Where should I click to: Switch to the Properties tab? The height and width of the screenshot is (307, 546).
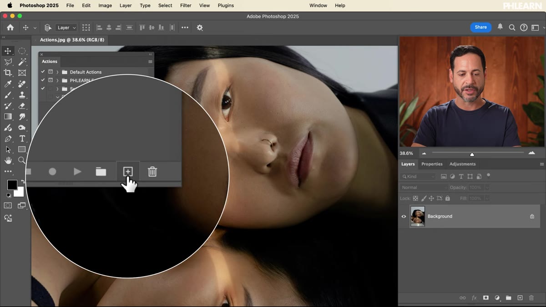(x=432, y=164)
